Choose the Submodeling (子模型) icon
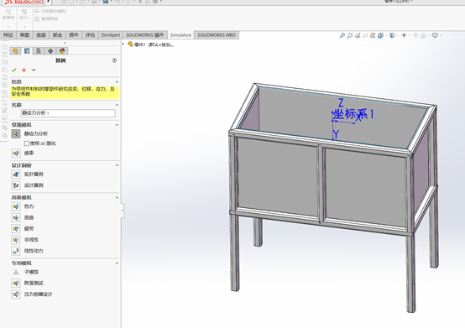Viewport: 465px width, 328px height. point(16,272)
